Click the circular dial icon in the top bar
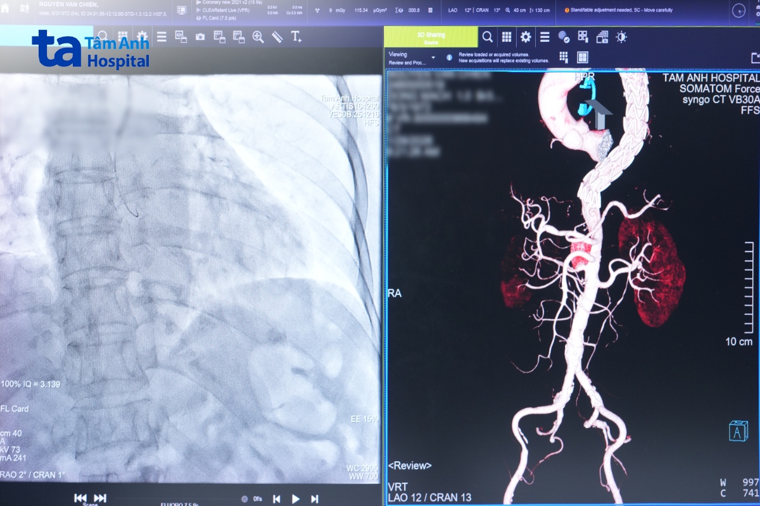The image size is (760, 506). [x=738, y=10]
